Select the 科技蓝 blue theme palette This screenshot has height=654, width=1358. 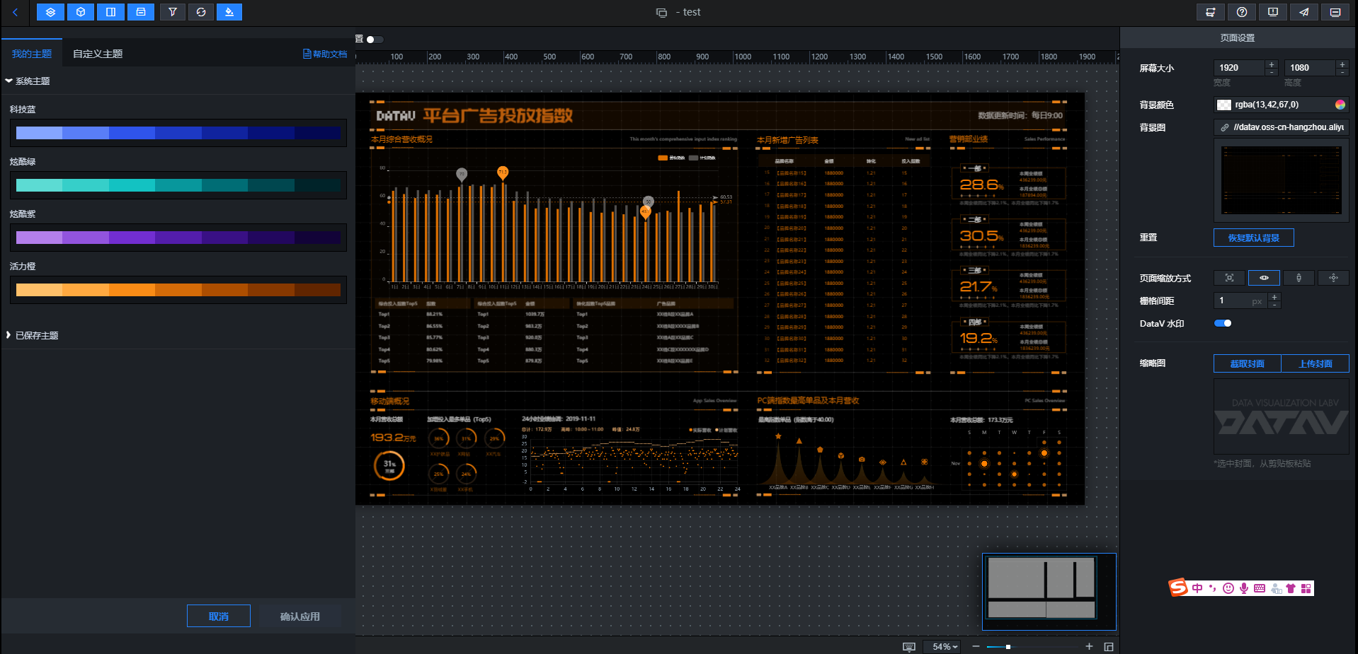click(x=178, y=133)
